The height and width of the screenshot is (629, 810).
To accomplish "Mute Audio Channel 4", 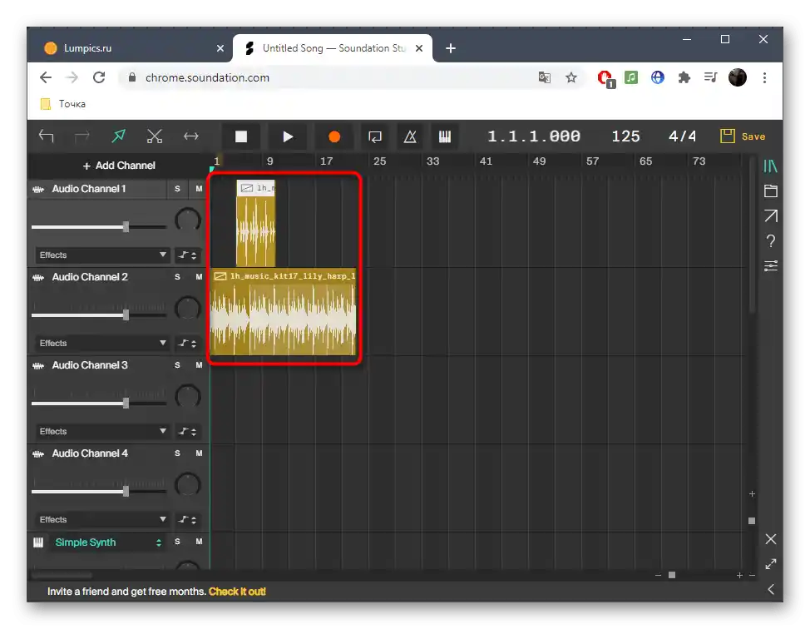I will click(x=199, y=453).
